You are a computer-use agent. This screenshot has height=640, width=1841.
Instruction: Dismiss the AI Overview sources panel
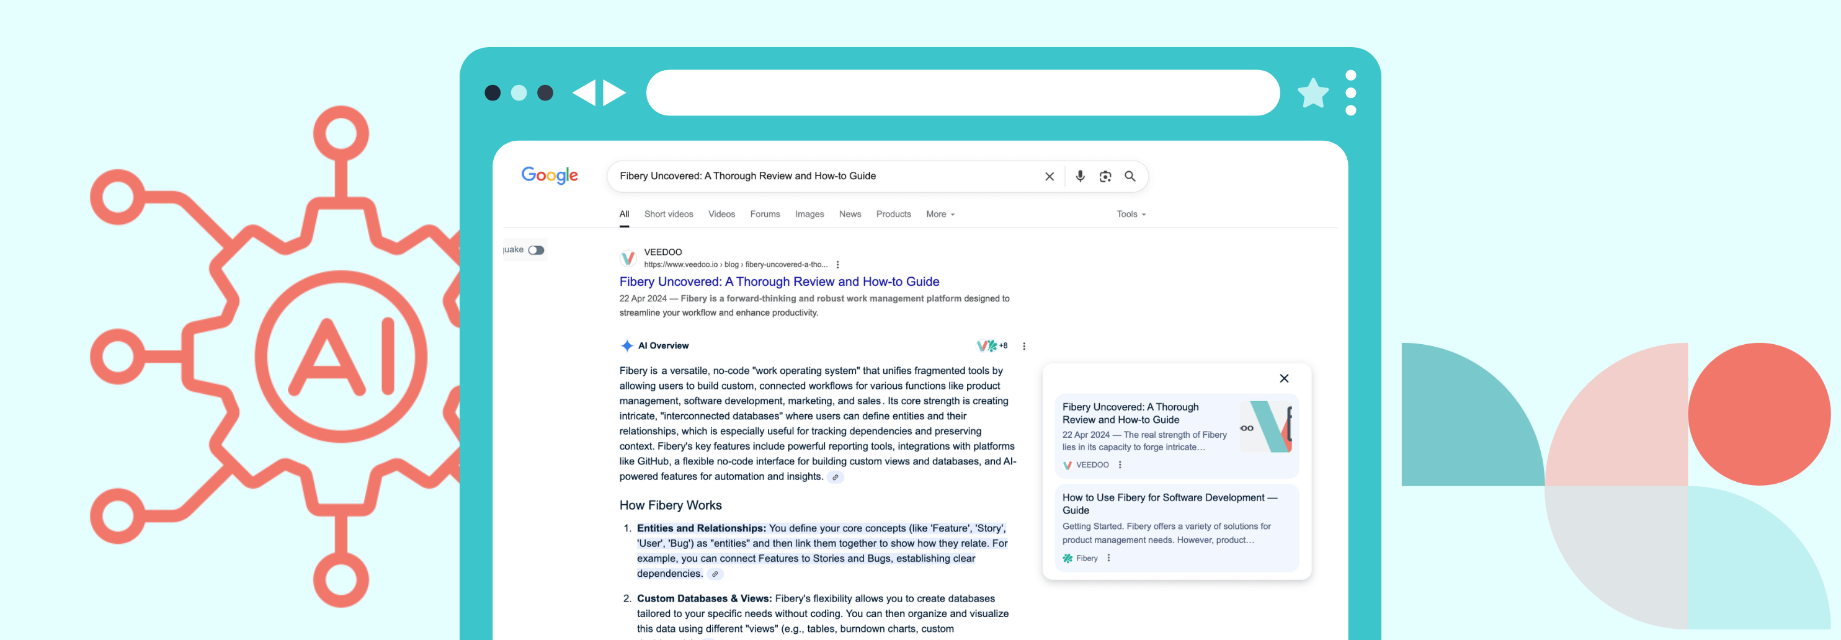[1283, 378]
